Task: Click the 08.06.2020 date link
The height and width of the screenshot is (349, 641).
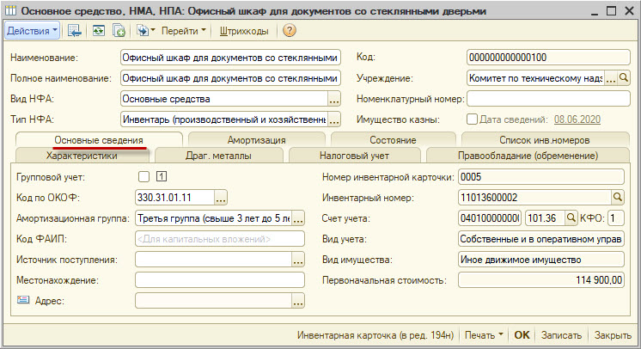Action: click(x=578, y=119)
